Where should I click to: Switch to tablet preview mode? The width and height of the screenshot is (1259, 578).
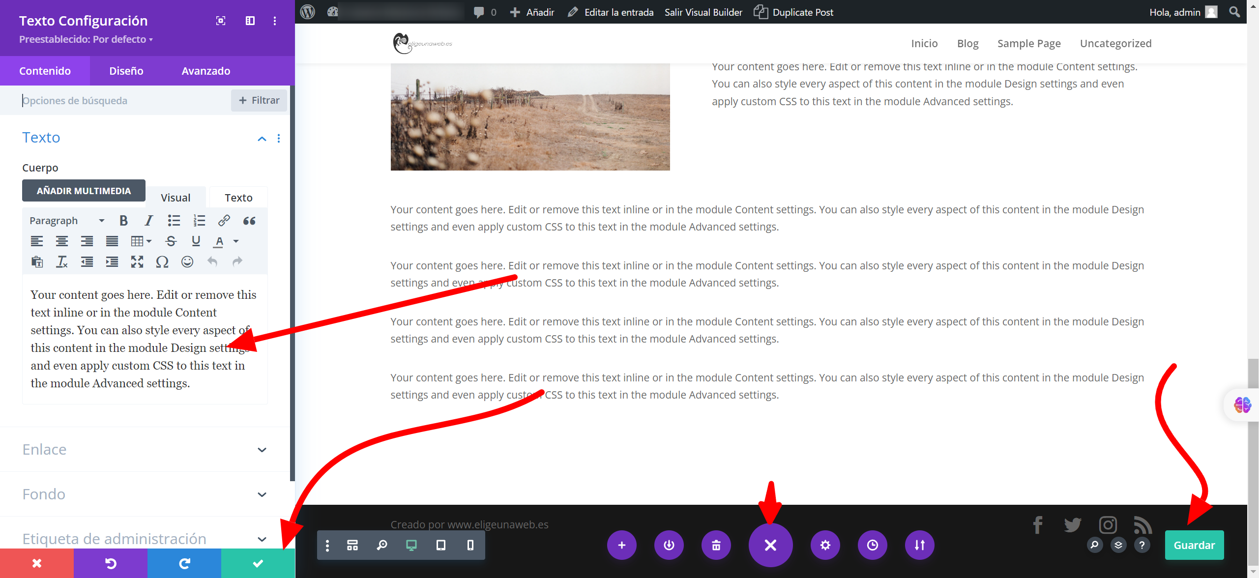pos(440,545)
